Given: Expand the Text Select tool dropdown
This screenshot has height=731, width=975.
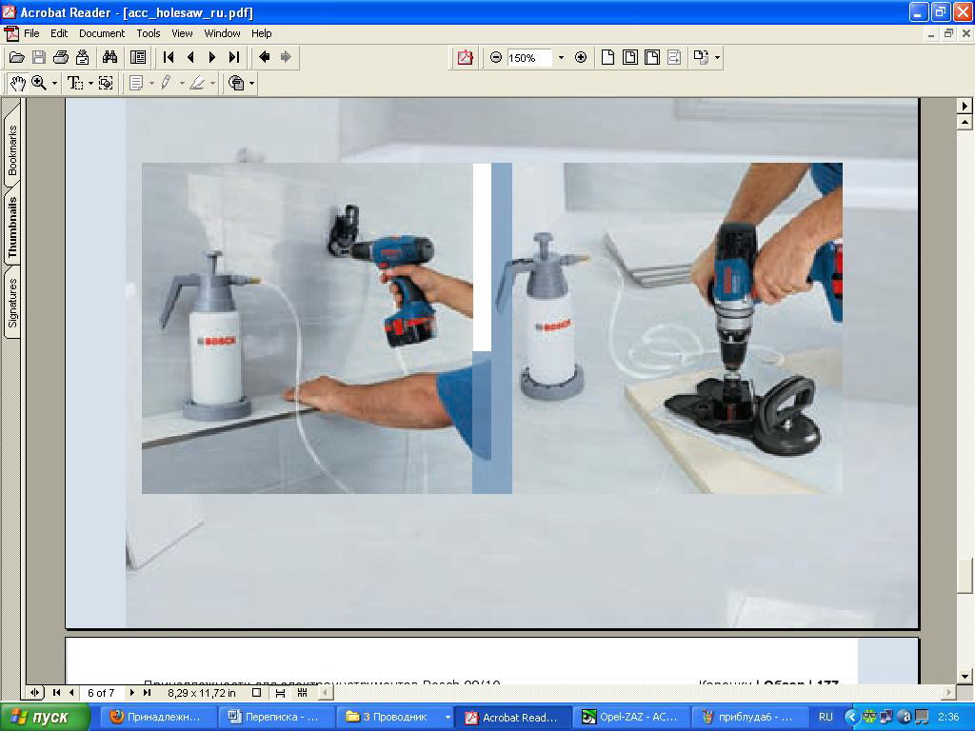Looking at the screenshot, I should click(x=90, y=84).
